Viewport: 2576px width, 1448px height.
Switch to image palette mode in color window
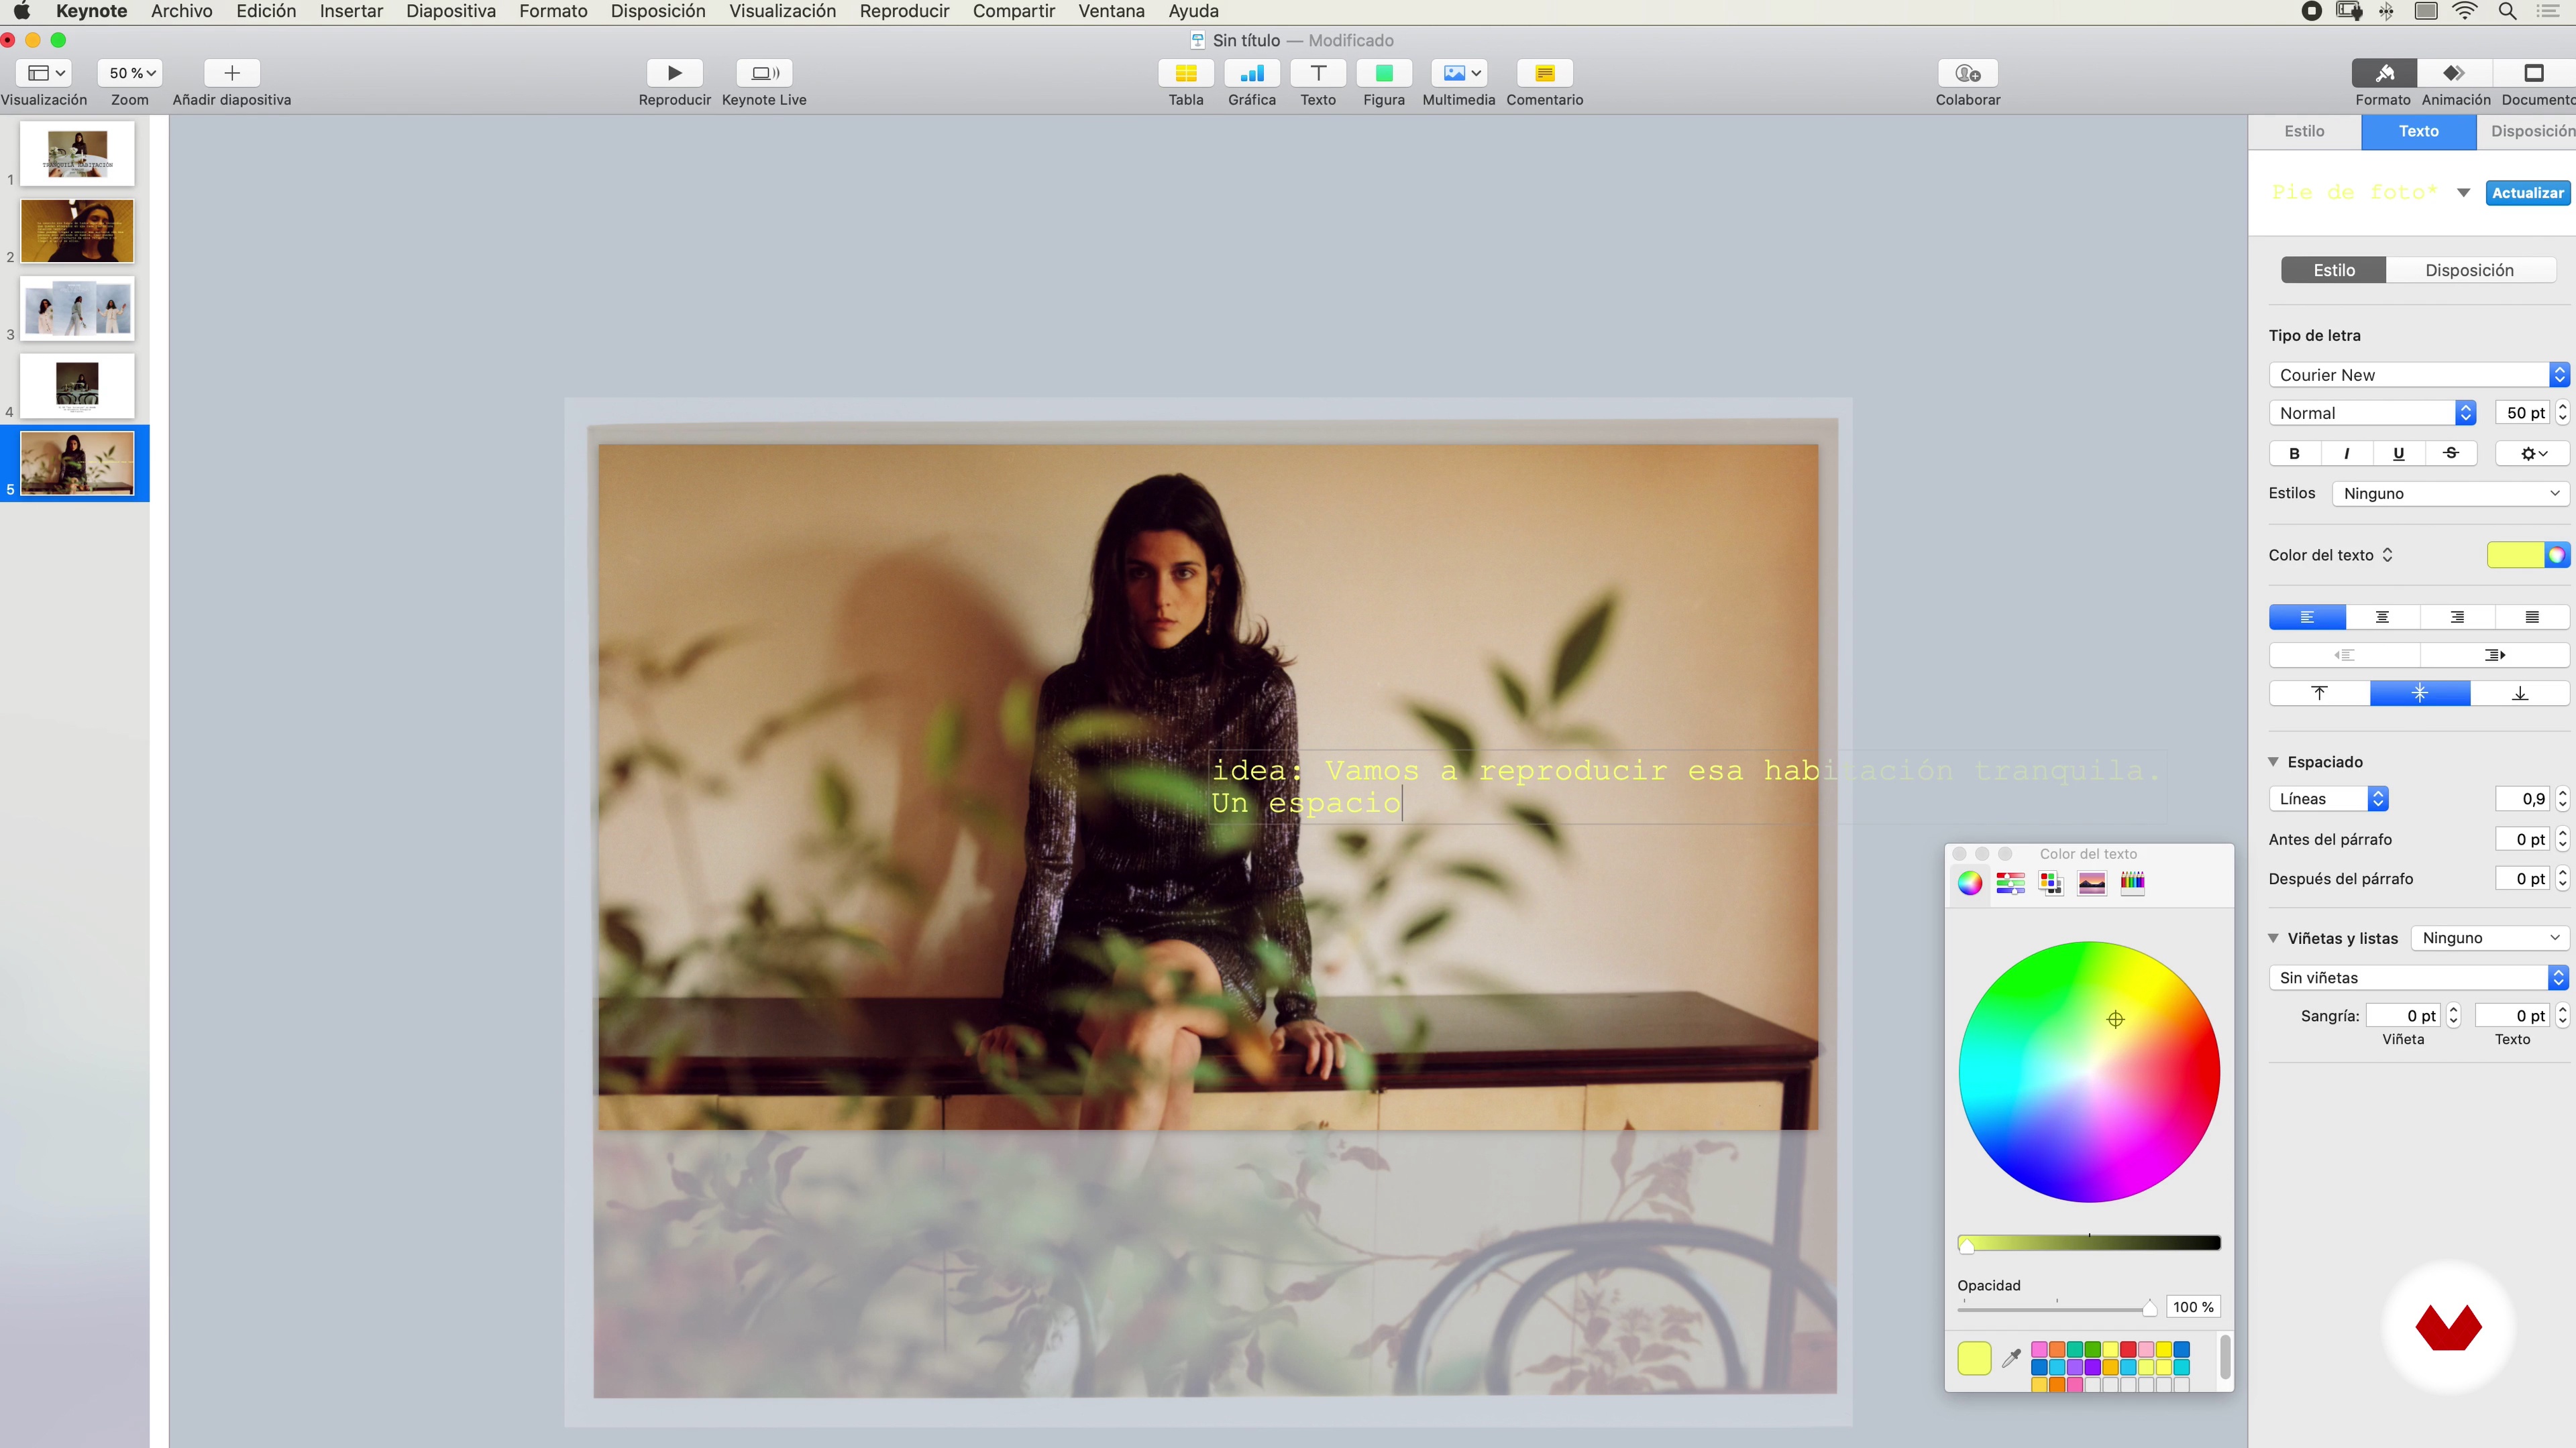(2091, 882)
